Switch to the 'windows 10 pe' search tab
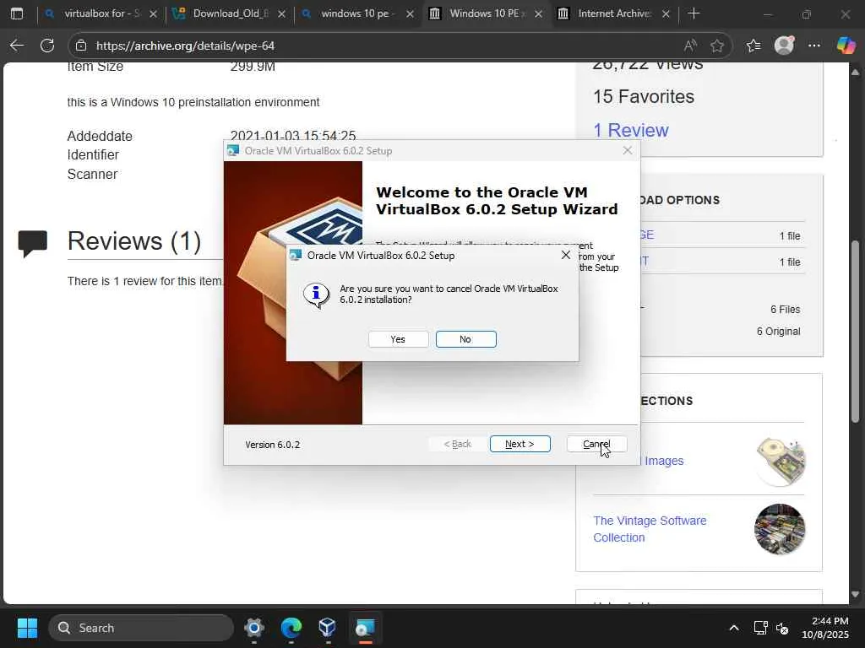 (x=357, y=13)
